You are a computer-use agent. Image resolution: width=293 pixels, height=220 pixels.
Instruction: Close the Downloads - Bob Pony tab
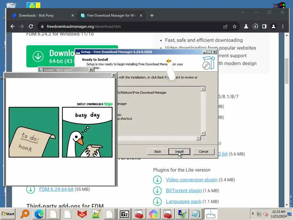[x=73, y=15]
